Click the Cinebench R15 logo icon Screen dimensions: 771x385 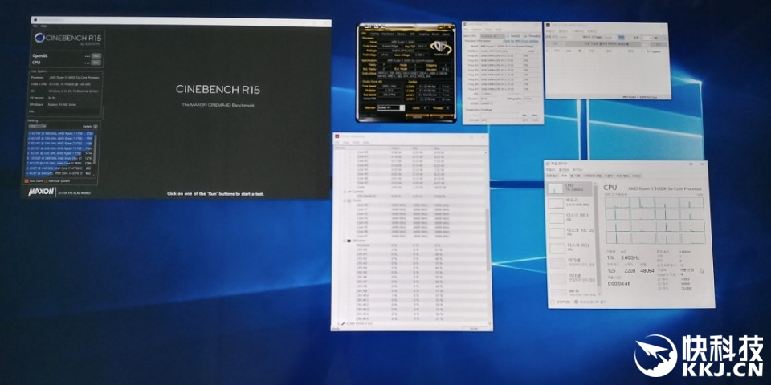(x=40, y=38)
